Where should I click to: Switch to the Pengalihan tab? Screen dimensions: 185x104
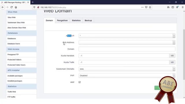coord(62,21)
